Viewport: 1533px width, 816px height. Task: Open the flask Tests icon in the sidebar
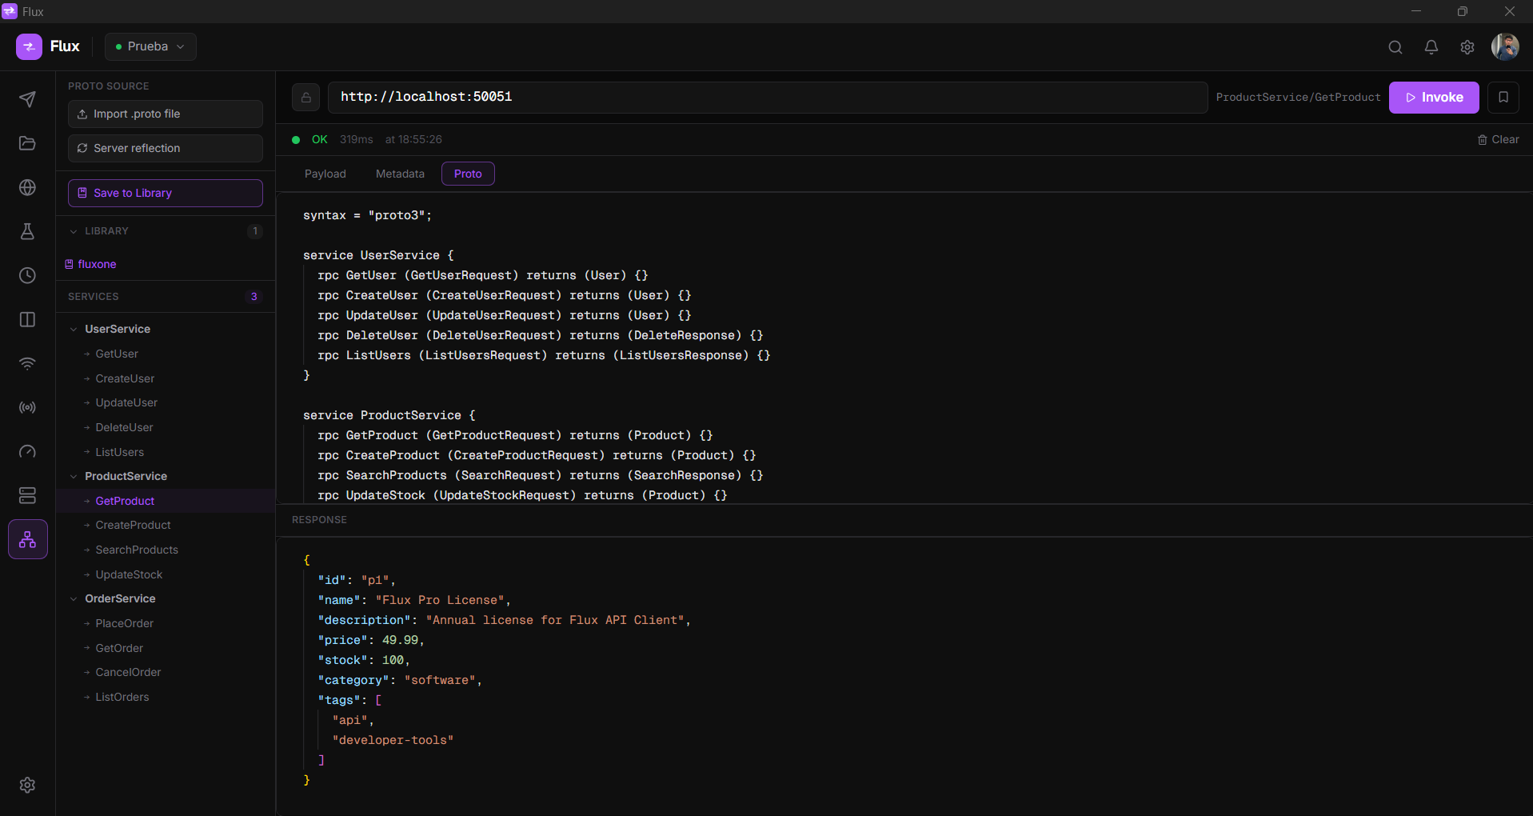(x=27, y=231)
